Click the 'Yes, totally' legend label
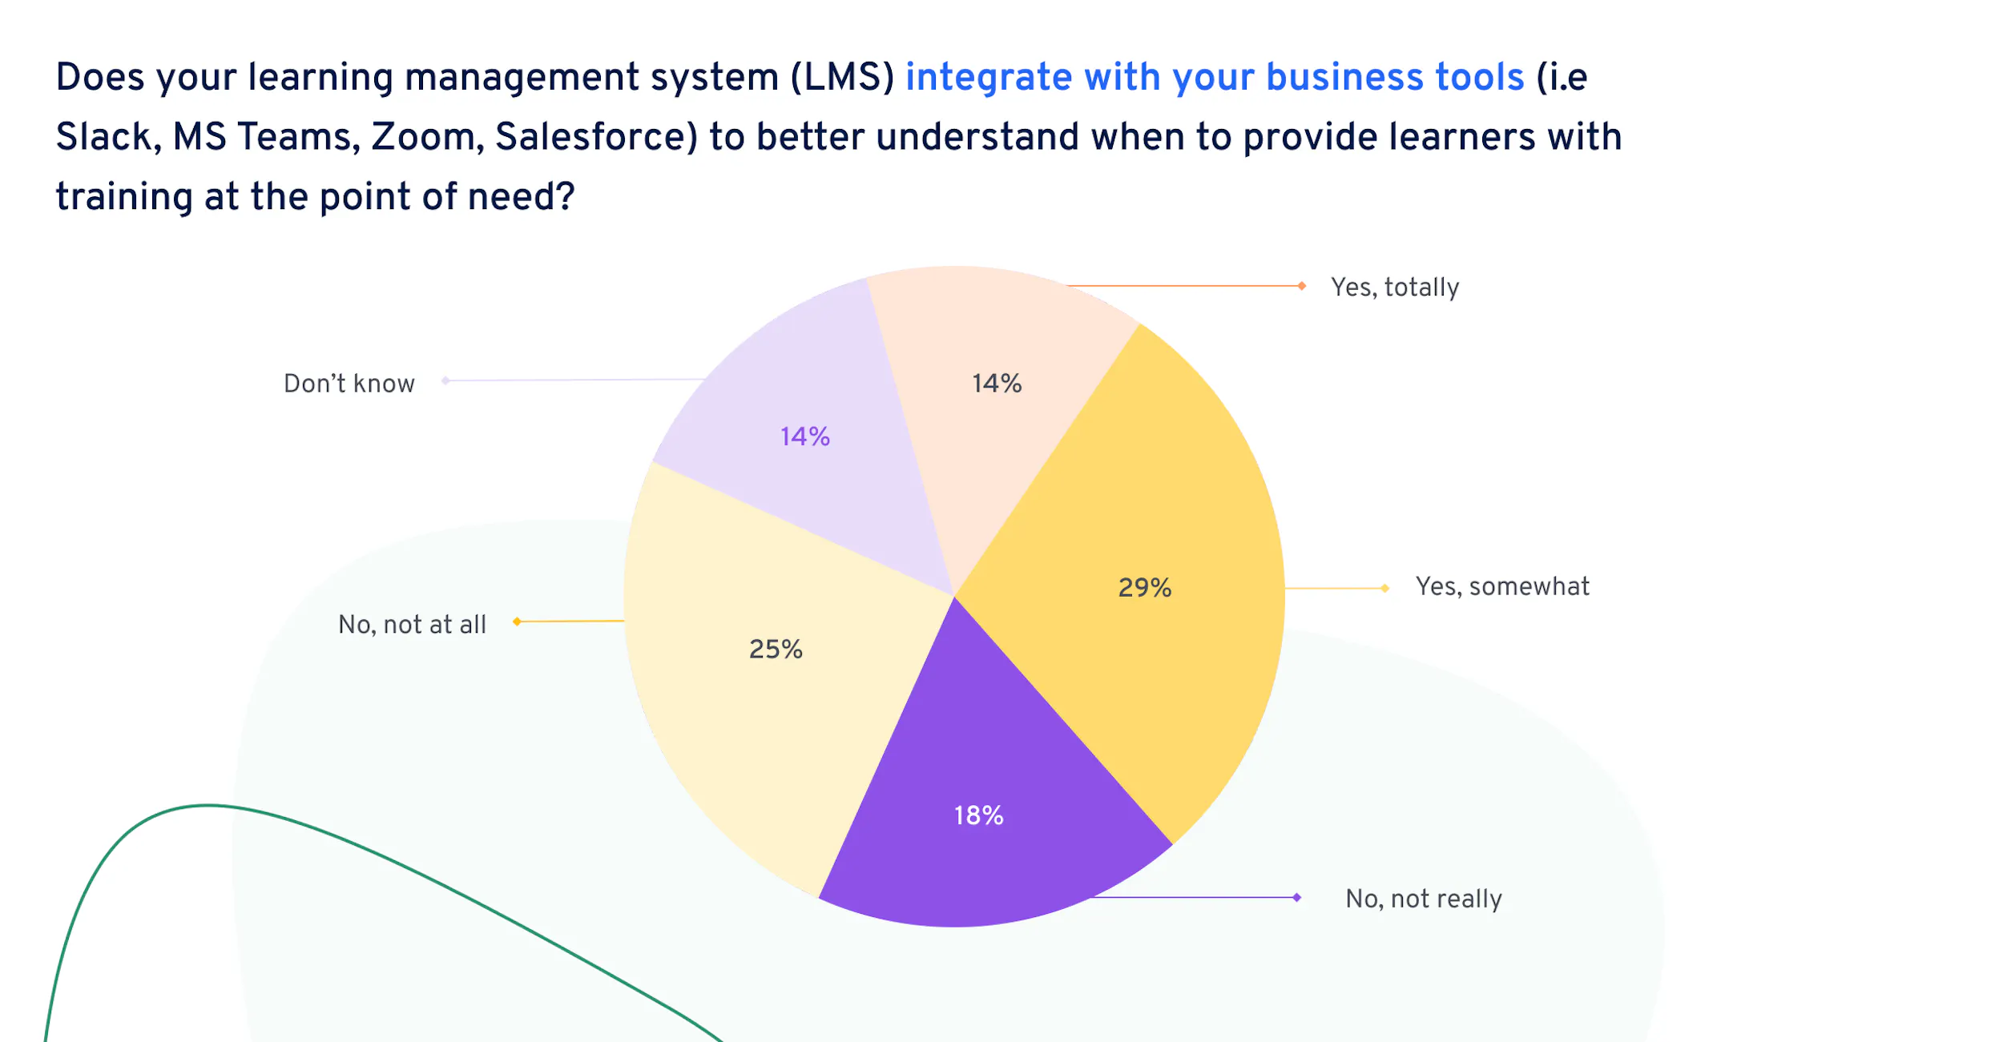 1395,288
